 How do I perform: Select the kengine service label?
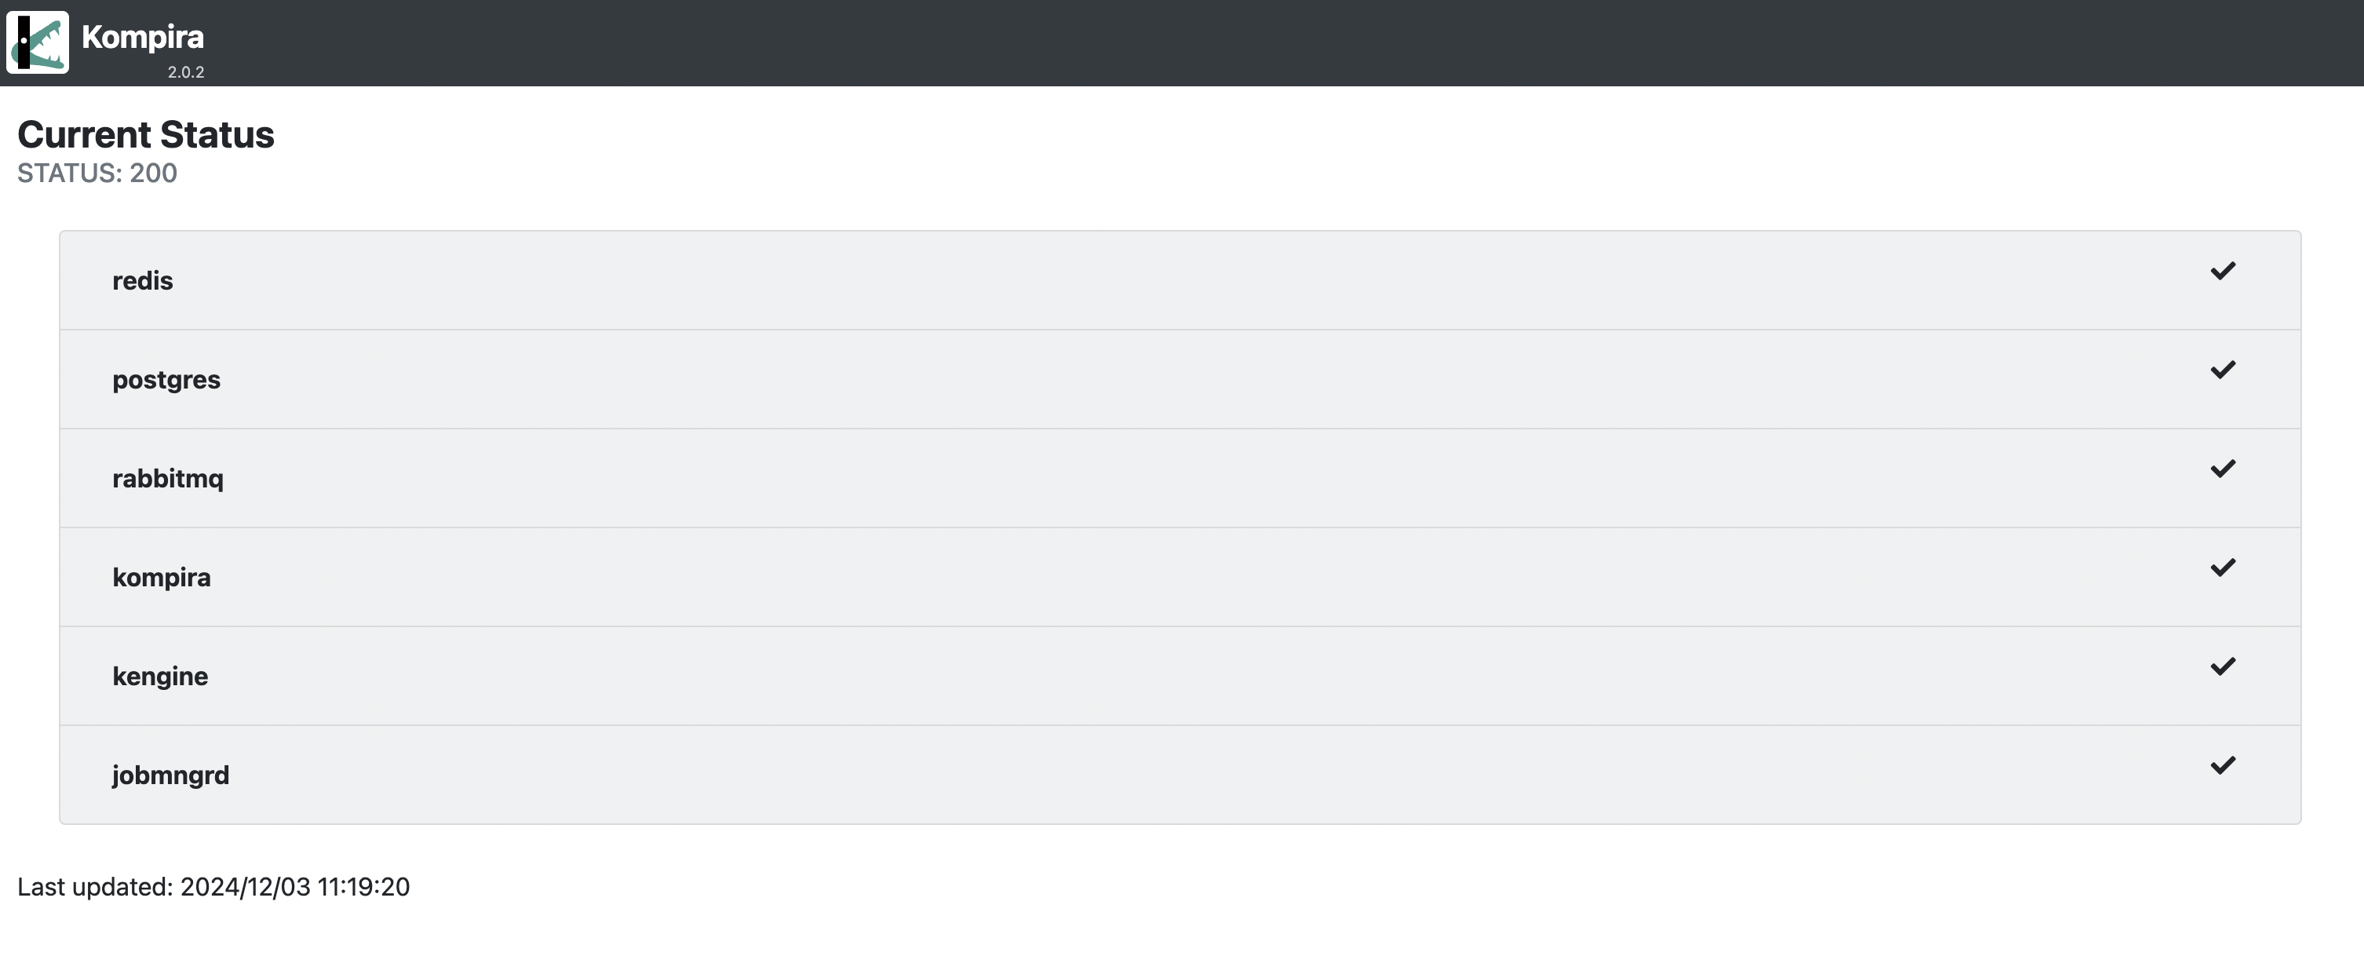point(159,677)
